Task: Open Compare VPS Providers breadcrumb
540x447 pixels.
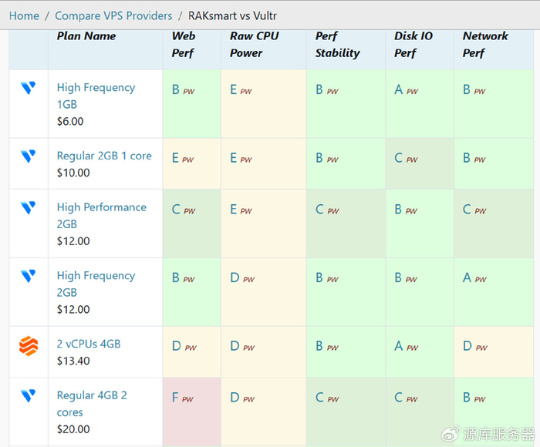Action: pyautogui.click(x=113, y=15)
